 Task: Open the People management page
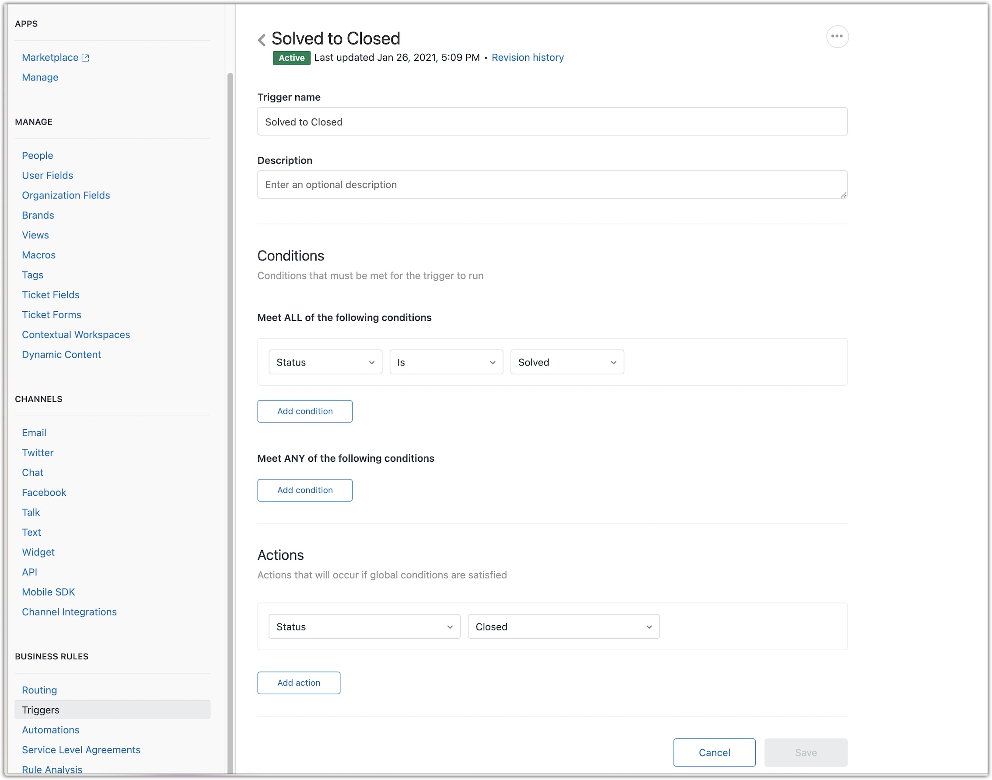click(x=37, y=155)
